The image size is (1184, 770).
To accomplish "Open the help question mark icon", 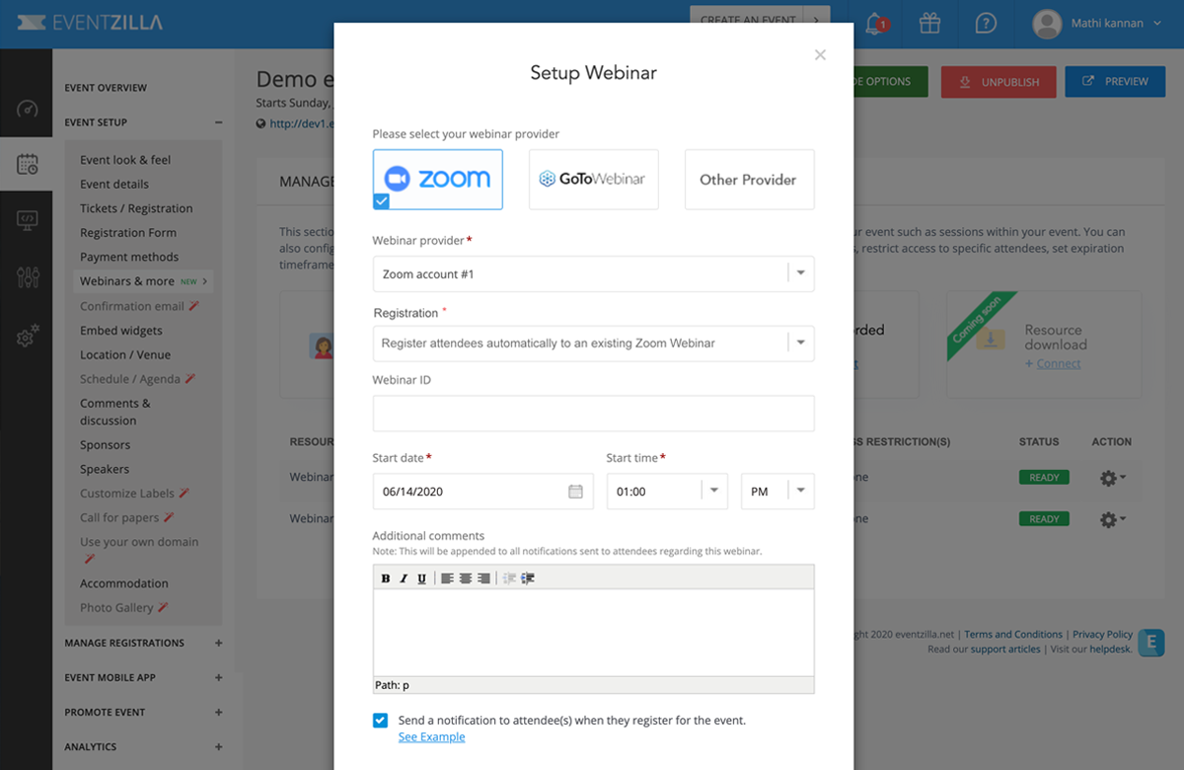I will tap(985, 23).
